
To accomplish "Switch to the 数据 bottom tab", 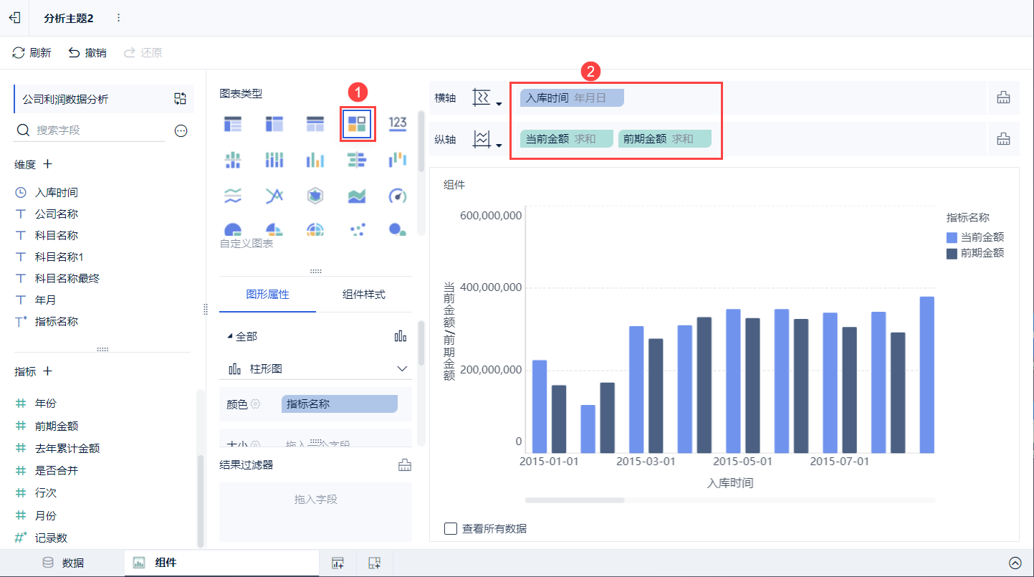I will coord(63,563).
